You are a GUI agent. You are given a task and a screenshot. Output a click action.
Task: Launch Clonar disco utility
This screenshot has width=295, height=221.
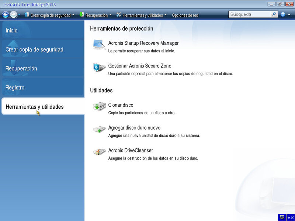(x=121, y=105)
